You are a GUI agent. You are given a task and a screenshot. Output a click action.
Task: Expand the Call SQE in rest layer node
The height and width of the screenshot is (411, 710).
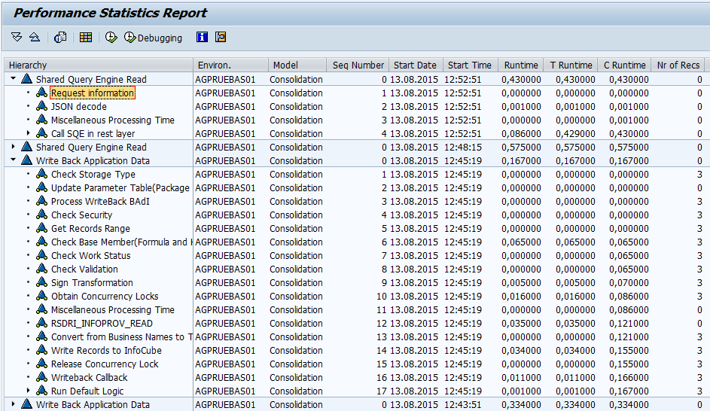pyautogui.click(x=29, y=134)
